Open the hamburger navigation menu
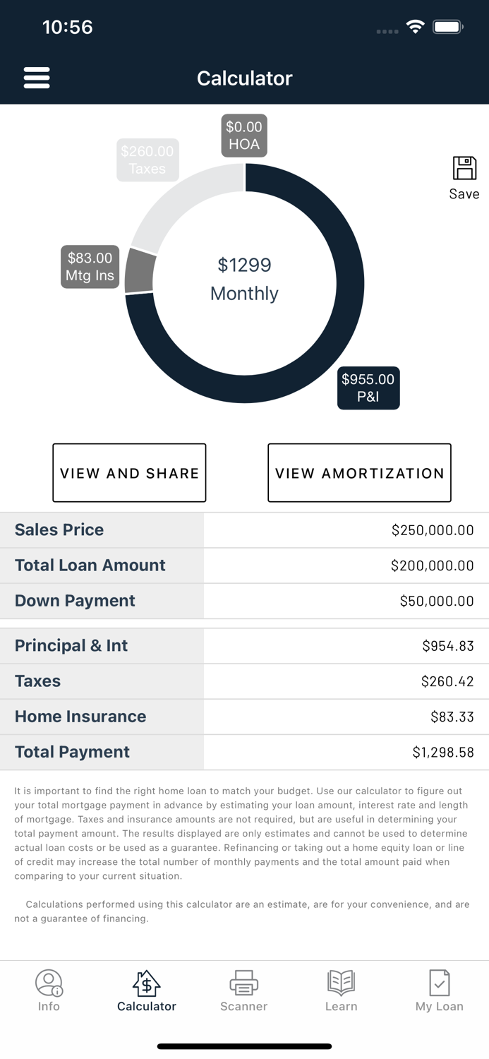This screenshot has height=1059, width=489. pos(37,78)
